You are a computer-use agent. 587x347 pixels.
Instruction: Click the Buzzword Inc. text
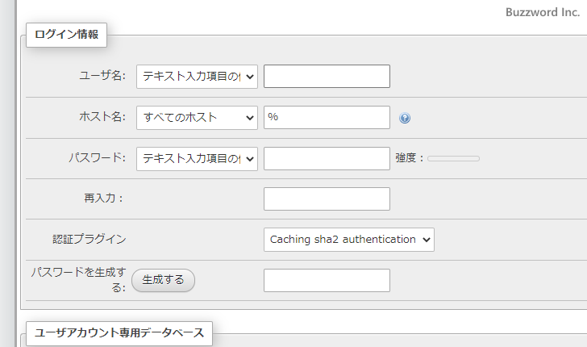[543, 12]
